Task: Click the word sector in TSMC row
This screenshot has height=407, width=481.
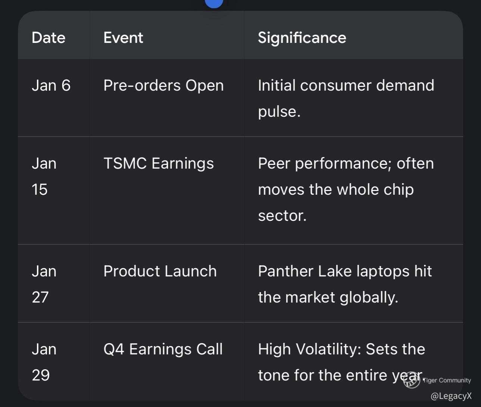Action: [282, 216]
